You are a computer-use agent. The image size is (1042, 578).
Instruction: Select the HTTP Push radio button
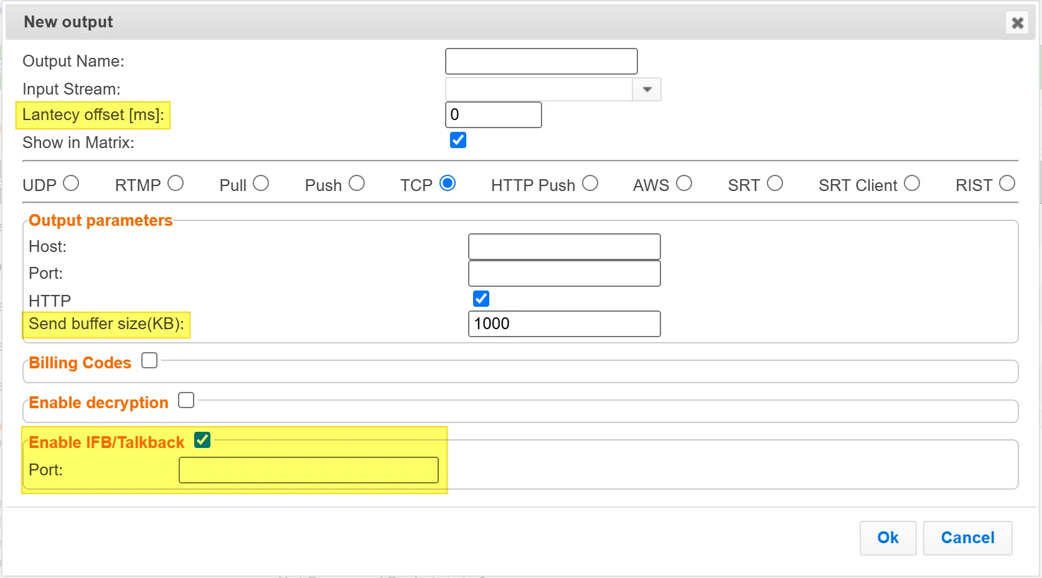coord(590,184)
